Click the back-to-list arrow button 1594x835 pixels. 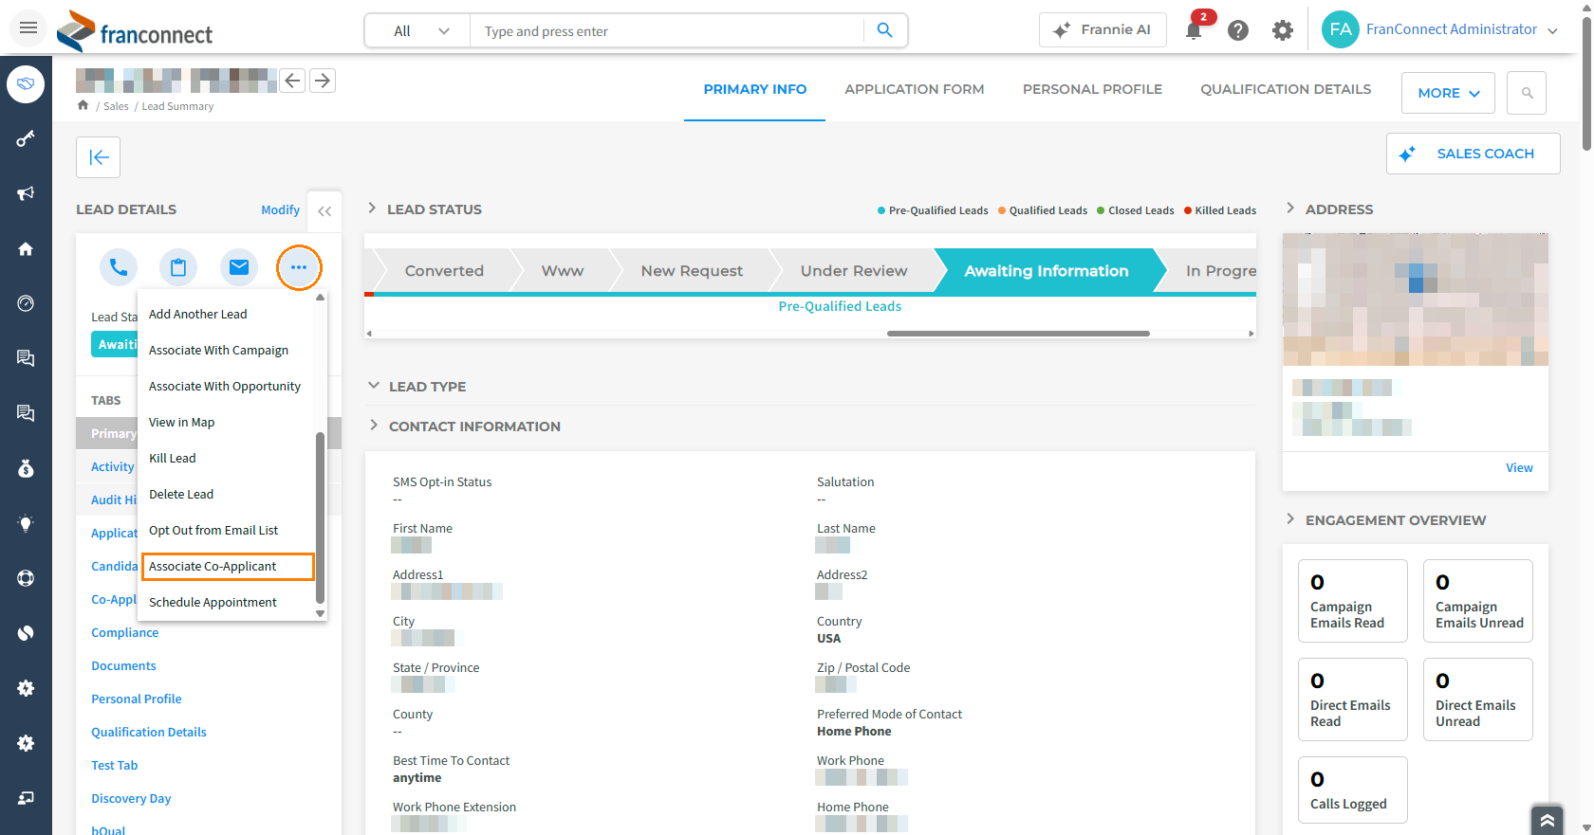[x=99, y=157]
